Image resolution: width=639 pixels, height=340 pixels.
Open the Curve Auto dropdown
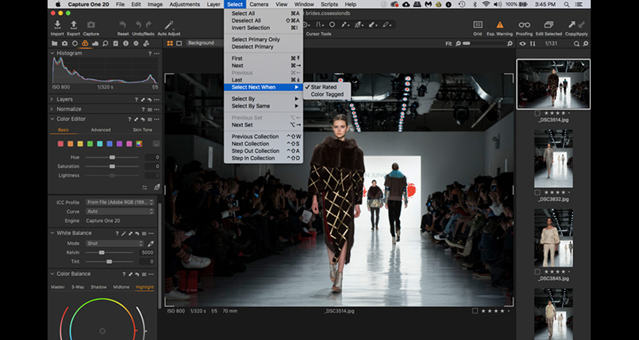[120, 211]
